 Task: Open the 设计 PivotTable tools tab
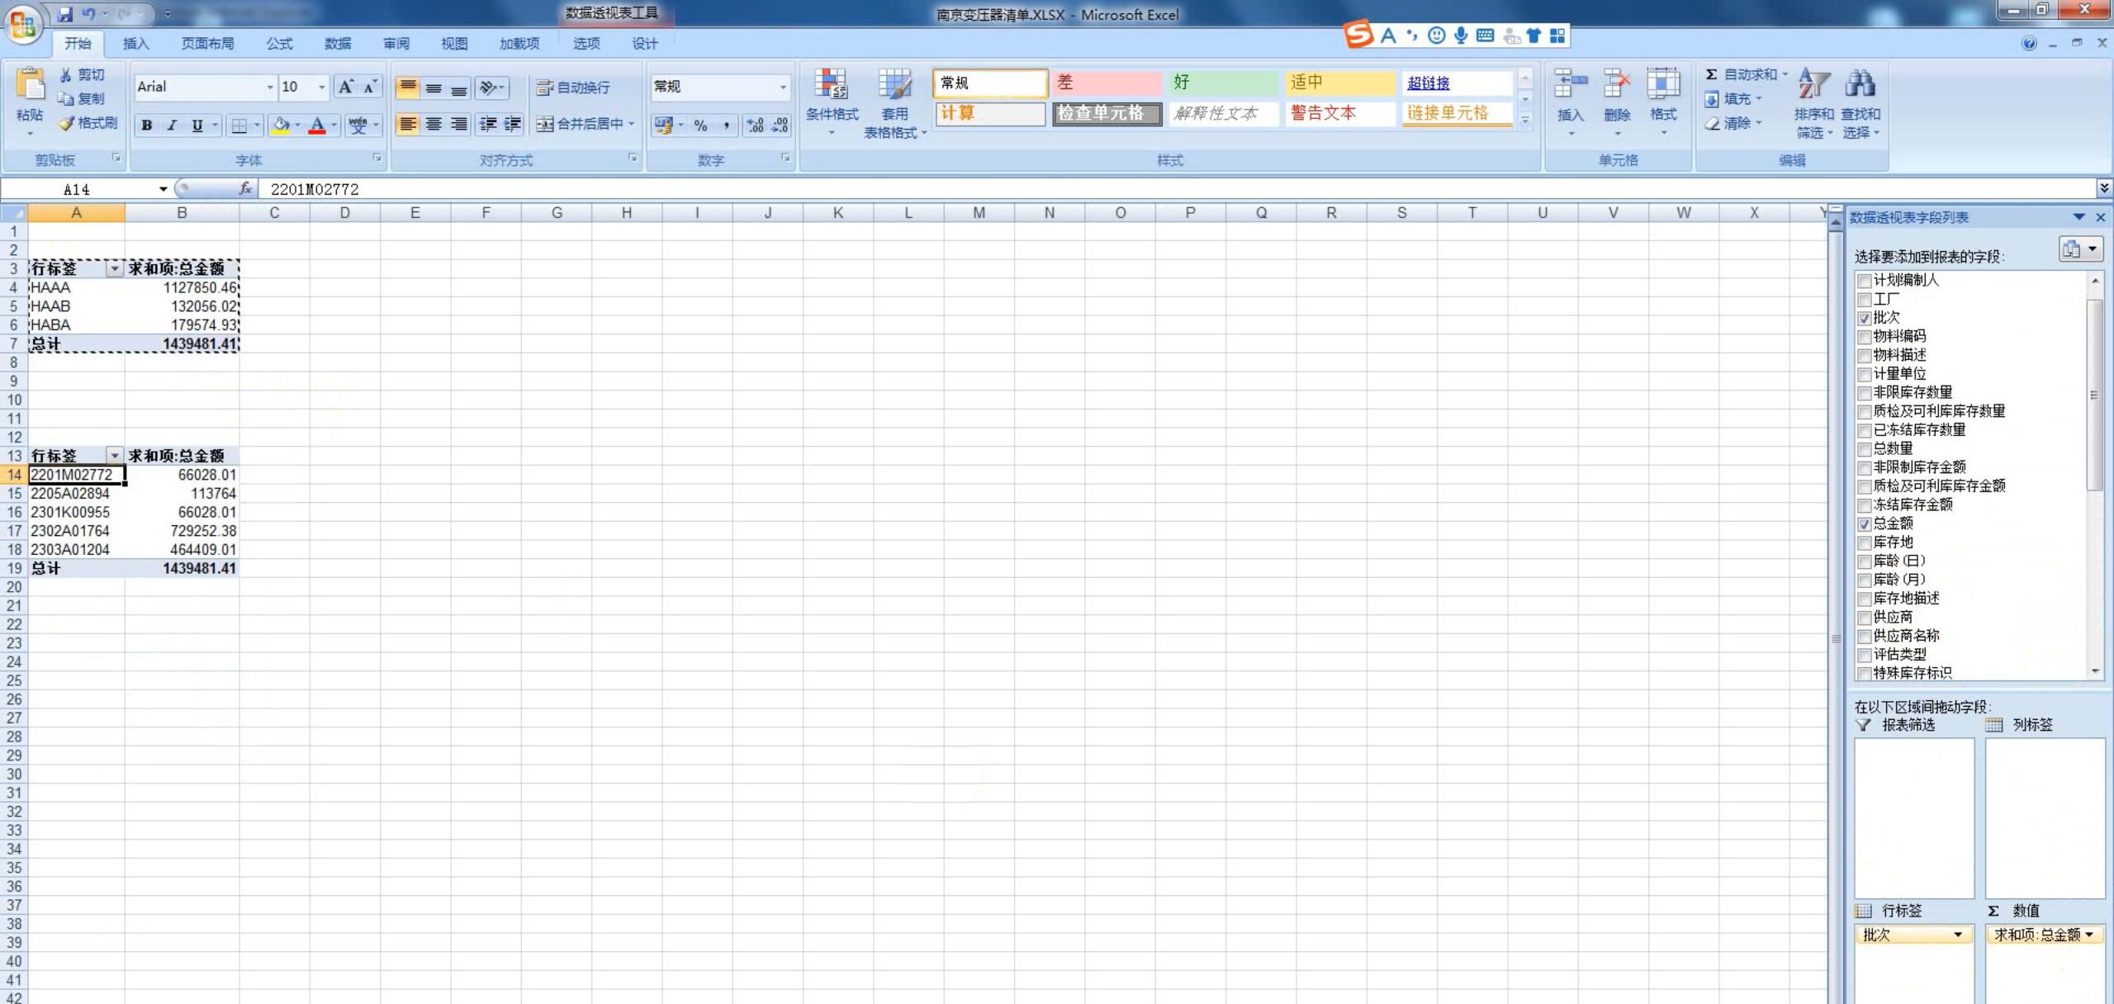click(x=645, y=44)
